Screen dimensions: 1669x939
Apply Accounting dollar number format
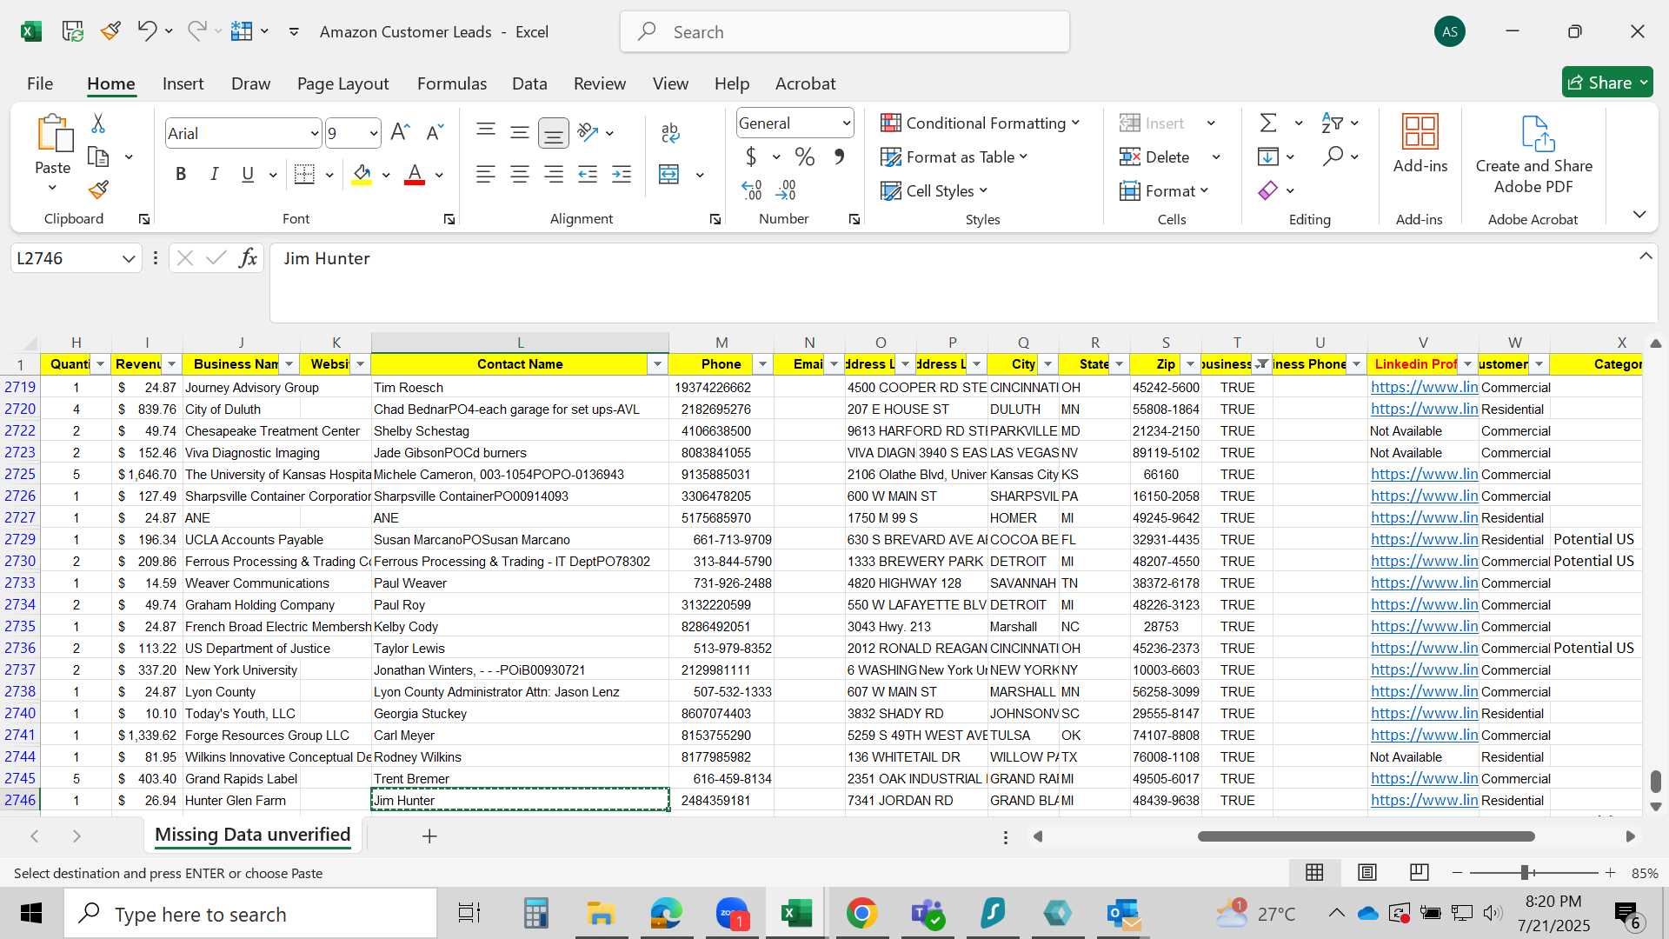(751, 157)
